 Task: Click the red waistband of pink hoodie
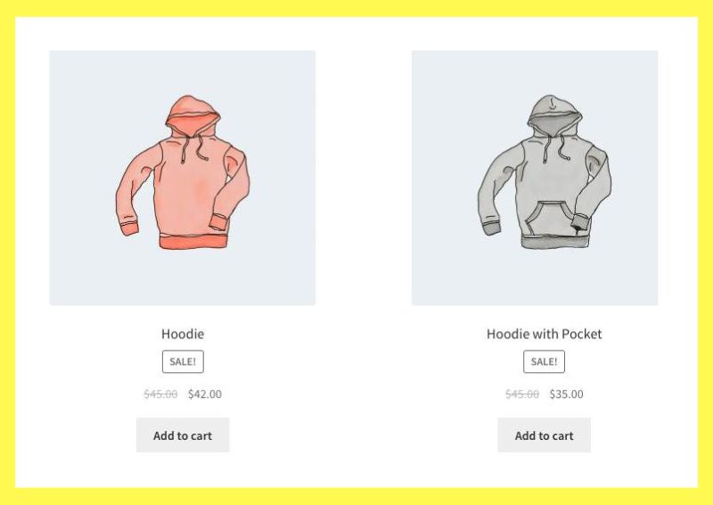tap(193, 241)
